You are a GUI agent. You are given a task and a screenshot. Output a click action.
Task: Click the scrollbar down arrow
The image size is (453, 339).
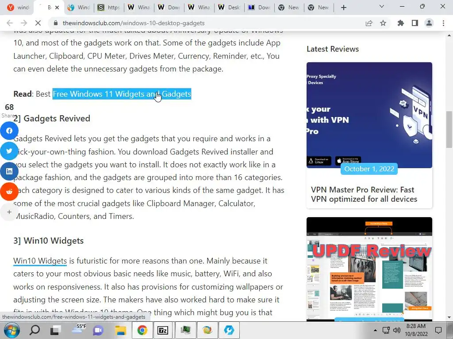coord(449,318)
